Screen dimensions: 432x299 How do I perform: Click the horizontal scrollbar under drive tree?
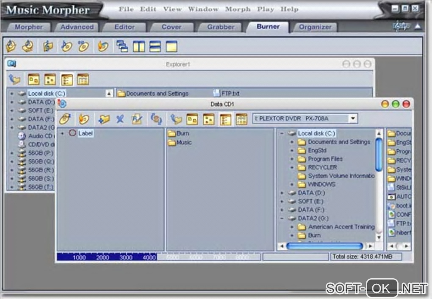(324, 246)
